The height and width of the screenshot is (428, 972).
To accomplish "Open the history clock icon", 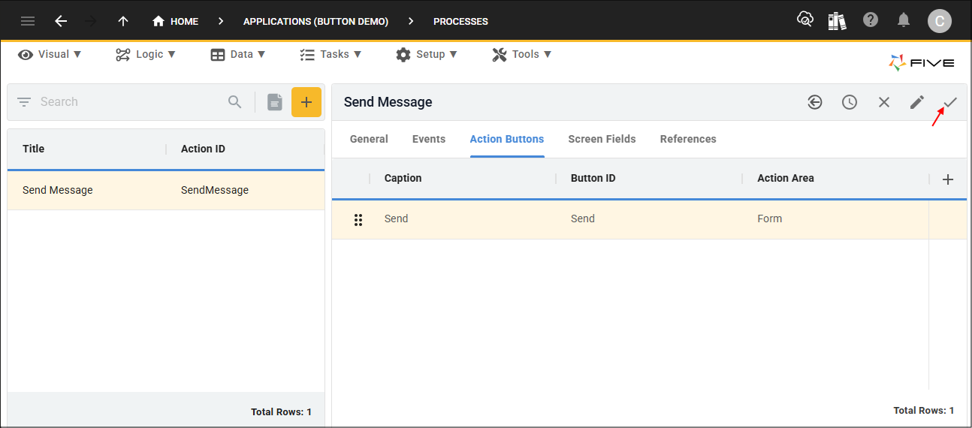I will 850,102.
